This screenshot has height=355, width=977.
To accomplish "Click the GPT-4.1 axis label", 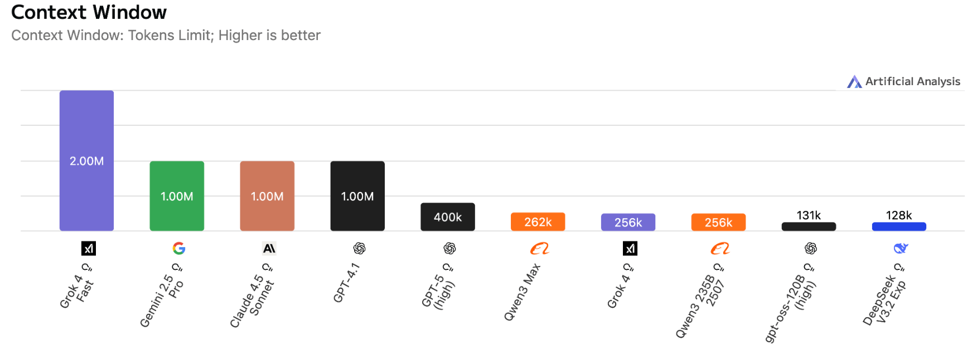I will coord(346,283).
